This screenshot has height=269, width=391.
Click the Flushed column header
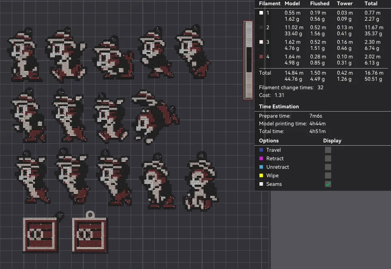(x=320, y=4)
